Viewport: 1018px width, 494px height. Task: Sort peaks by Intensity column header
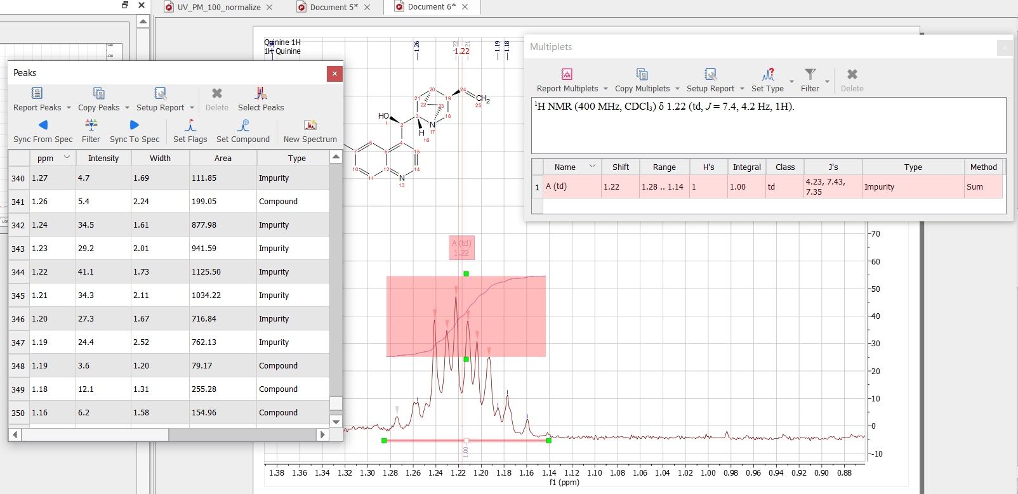point(103,159)
